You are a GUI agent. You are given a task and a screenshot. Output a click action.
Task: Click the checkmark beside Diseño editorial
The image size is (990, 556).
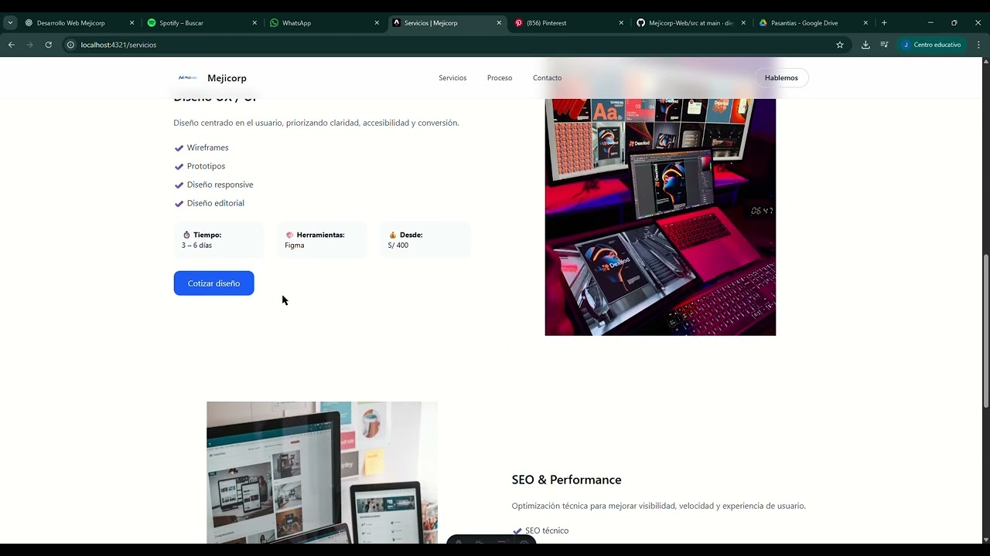(x=179, y=204)
